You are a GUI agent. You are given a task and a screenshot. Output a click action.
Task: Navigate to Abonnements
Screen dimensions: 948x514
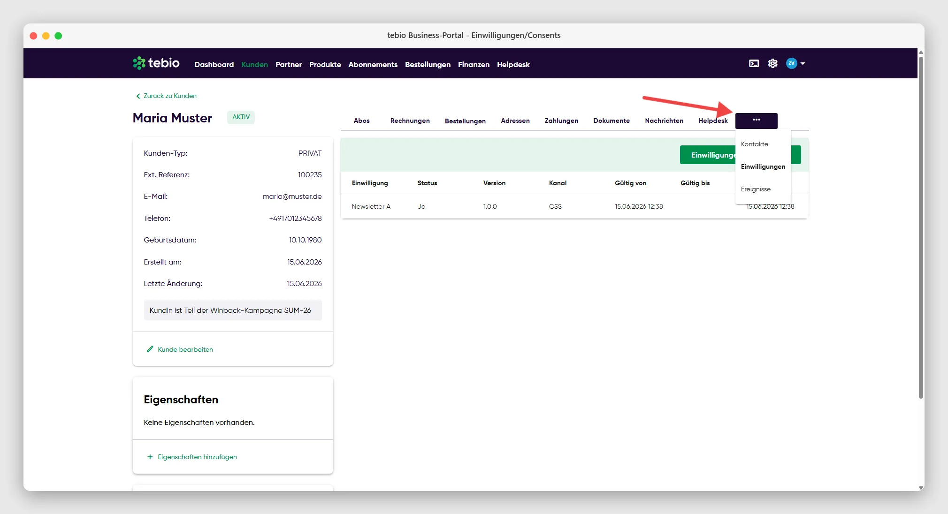point(373,65)
